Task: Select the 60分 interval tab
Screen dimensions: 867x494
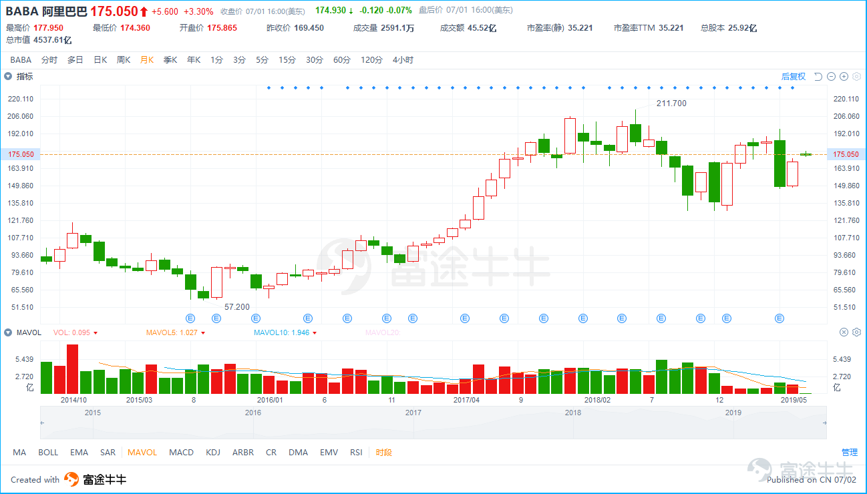Action: pyautogui.click(x=342, y=60)
